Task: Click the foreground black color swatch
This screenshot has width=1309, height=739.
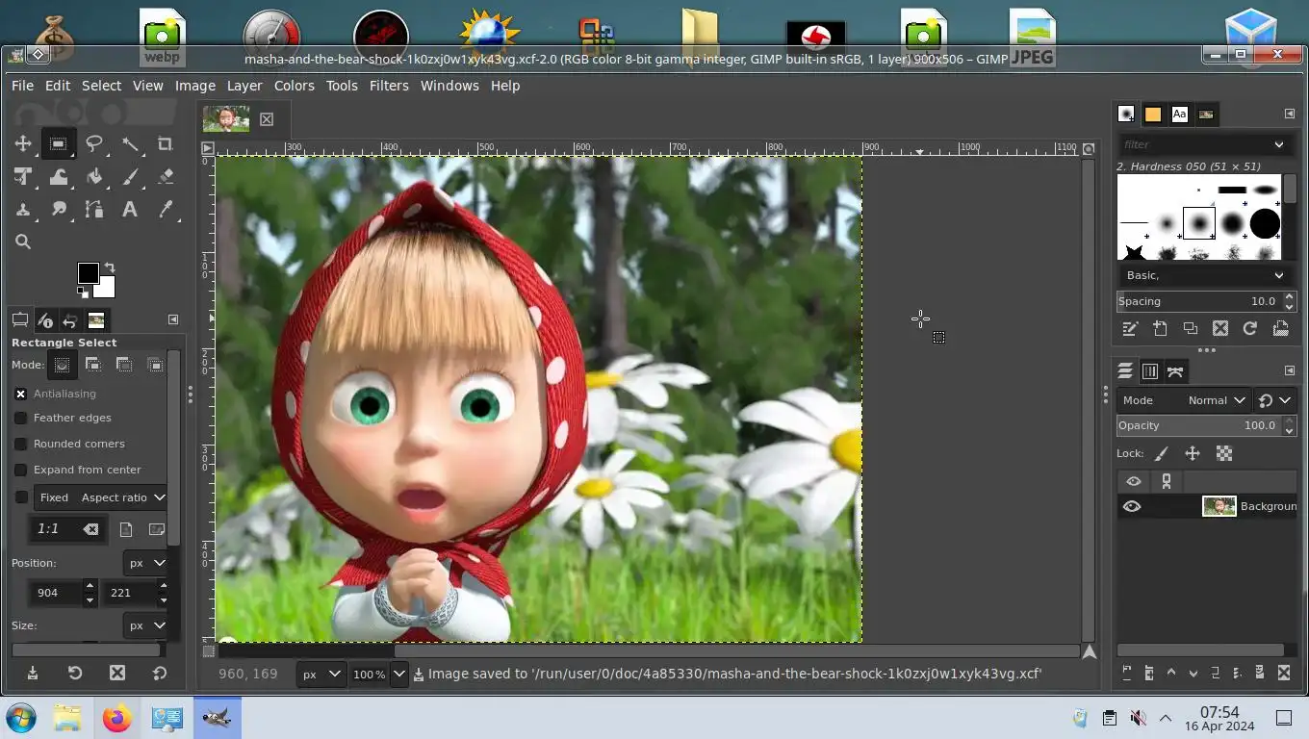Action: click(x=88, y=273)
